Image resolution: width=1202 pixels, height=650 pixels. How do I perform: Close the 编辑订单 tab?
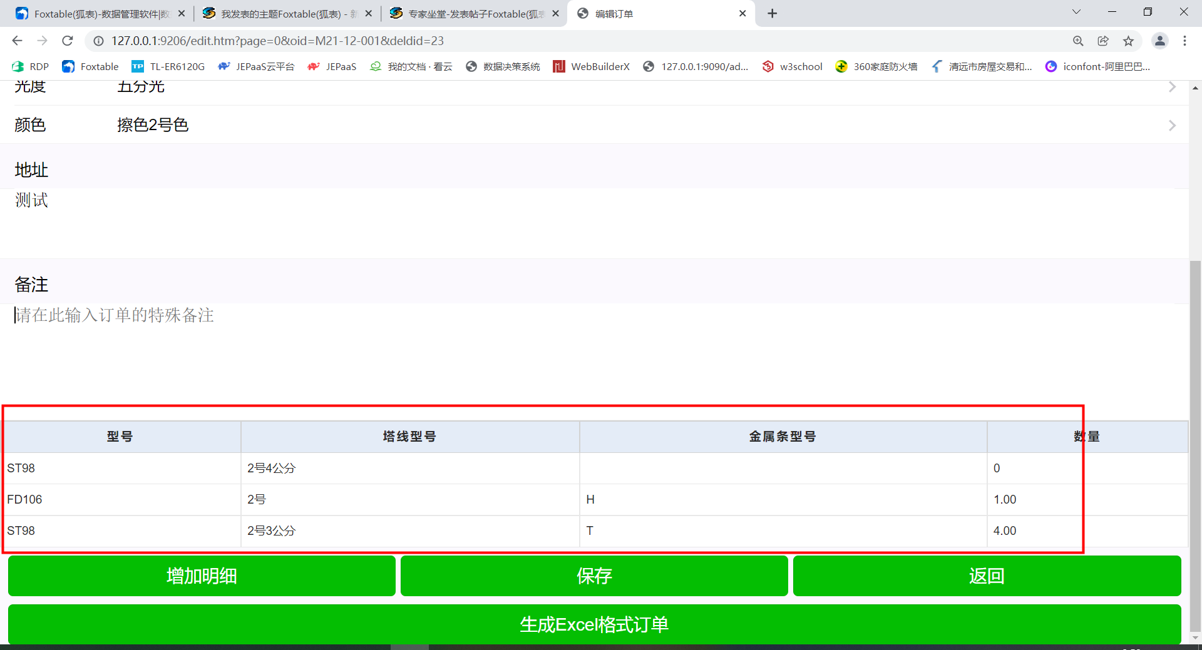[742, 13]
